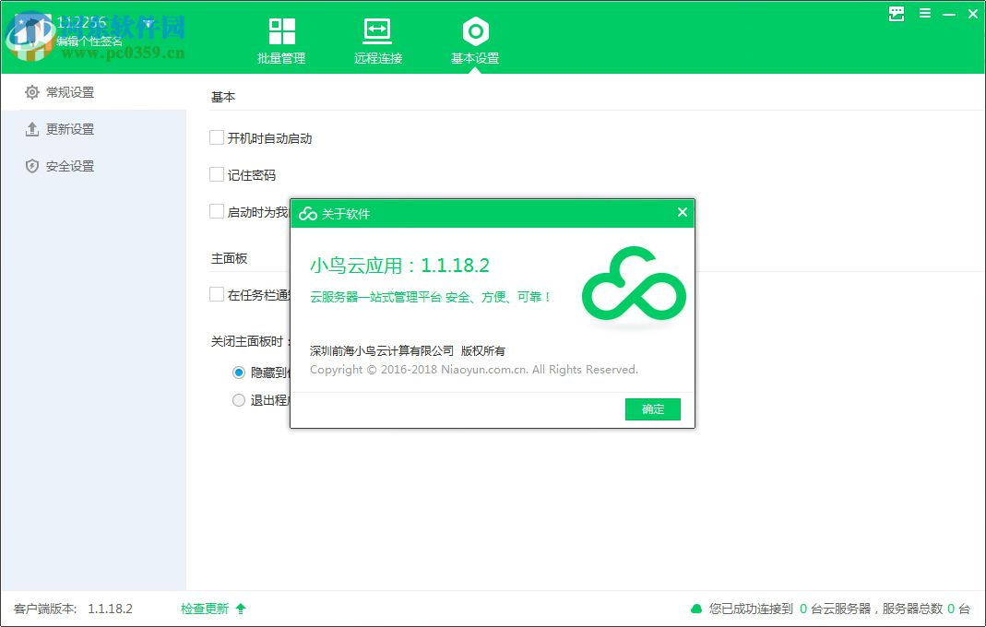Minimize the main window

[x=949, y=14]
